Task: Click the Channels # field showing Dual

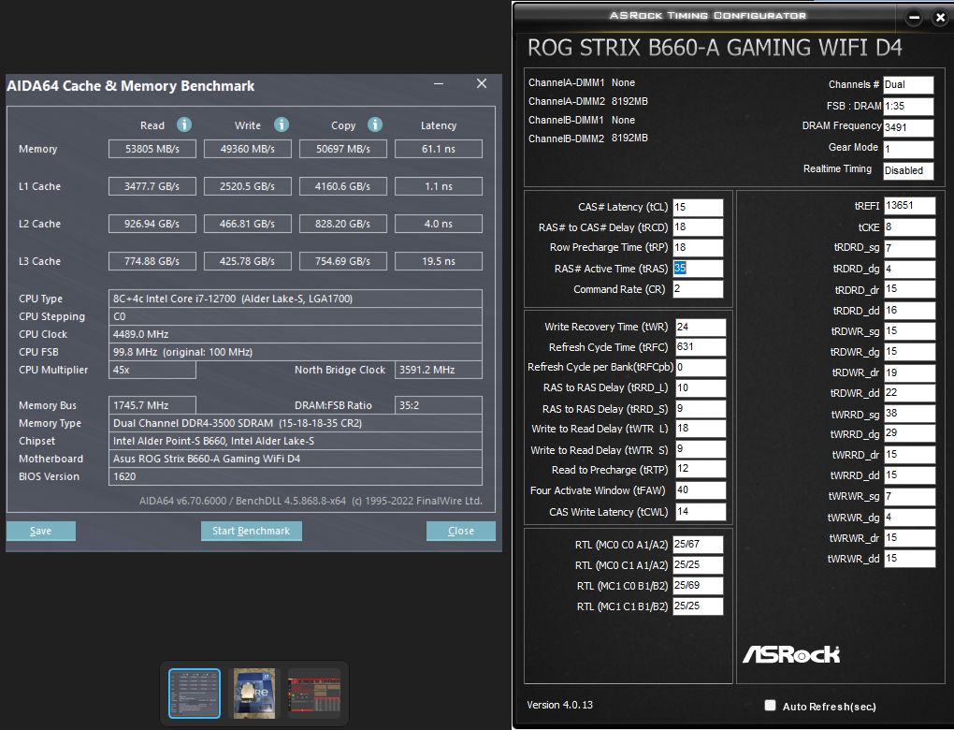Action: [x=908, y=84]
